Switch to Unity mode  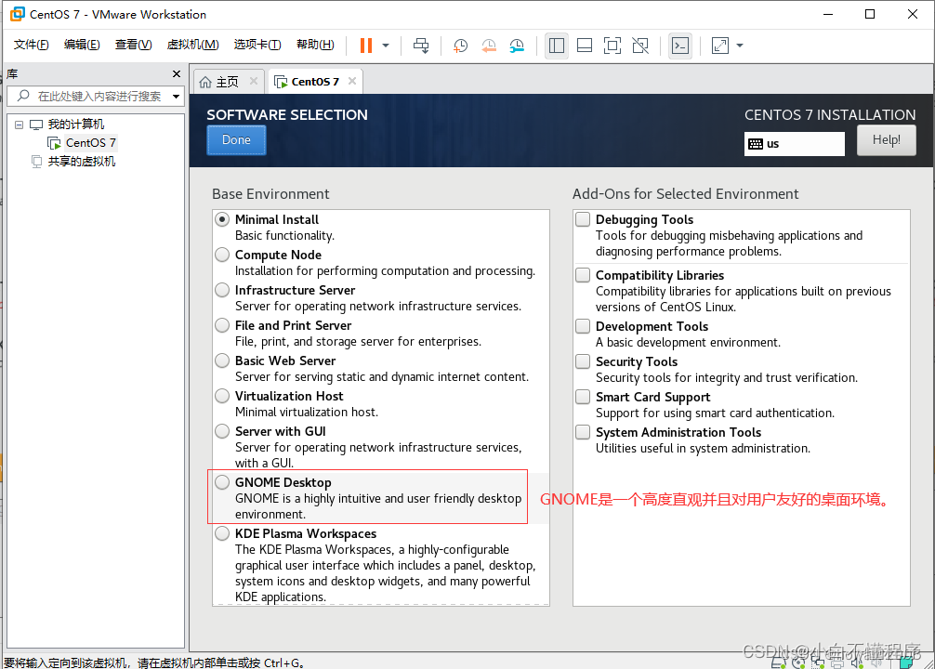pyautogui.click(x=640, y=46)
